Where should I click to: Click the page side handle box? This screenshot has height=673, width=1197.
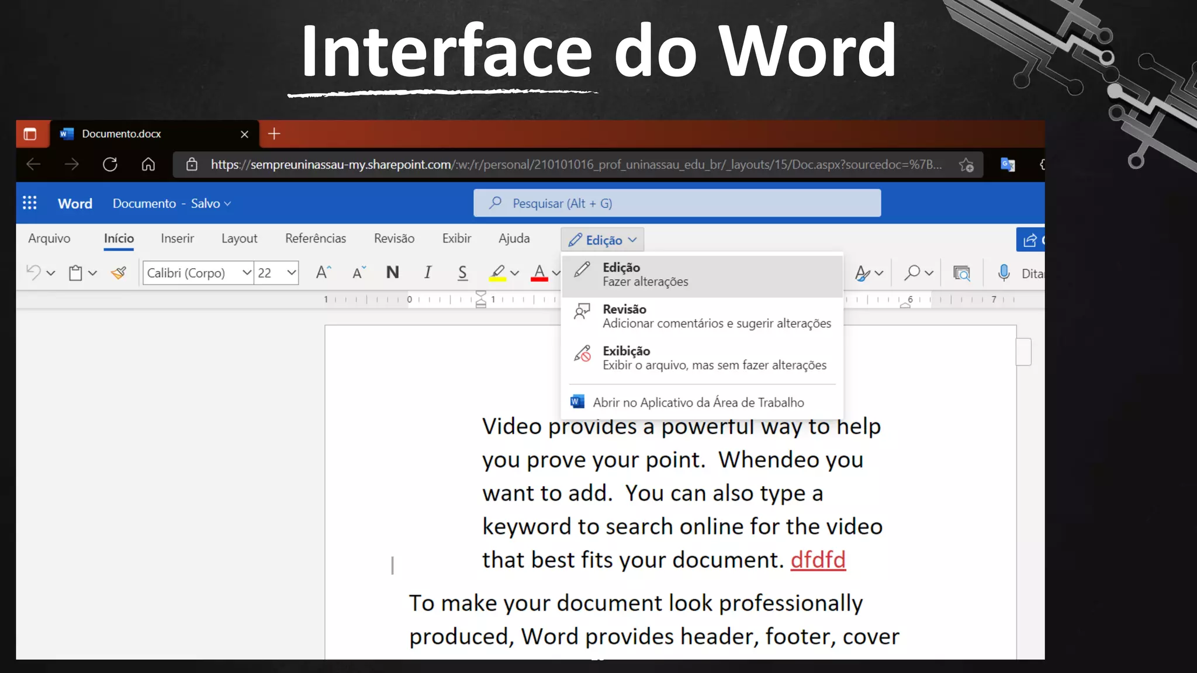[x=1023, y=352]
